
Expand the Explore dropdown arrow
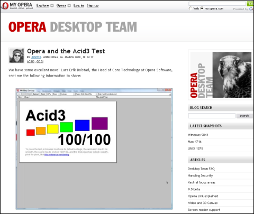click(x=52, y=6)
